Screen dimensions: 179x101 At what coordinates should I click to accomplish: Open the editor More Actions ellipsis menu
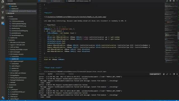[x=177, y=1]
